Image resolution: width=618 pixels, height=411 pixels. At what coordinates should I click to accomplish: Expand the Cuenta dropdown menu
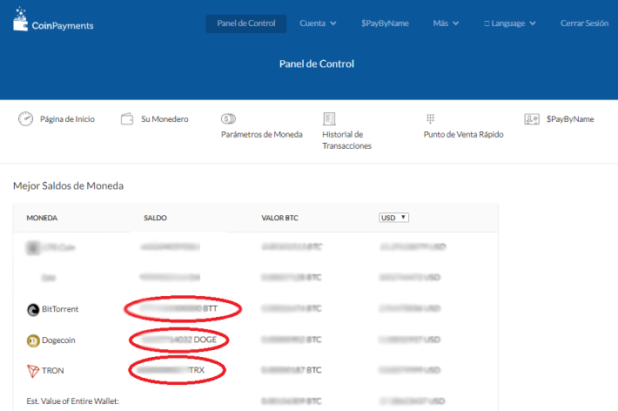(318, 24)
